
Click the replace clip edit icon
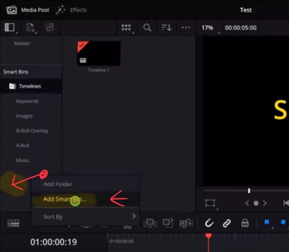click(186, 223)
